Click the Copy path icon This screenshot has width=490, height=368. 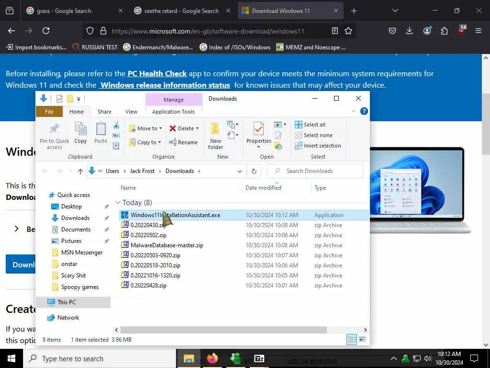(x=116, y=136)
